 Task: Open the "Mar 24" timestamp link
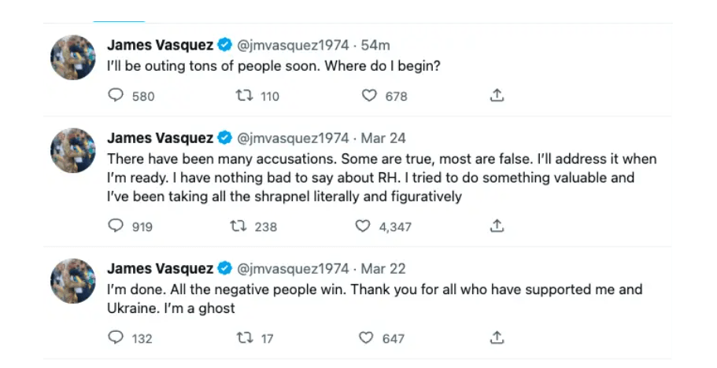[x=383, y=138]
